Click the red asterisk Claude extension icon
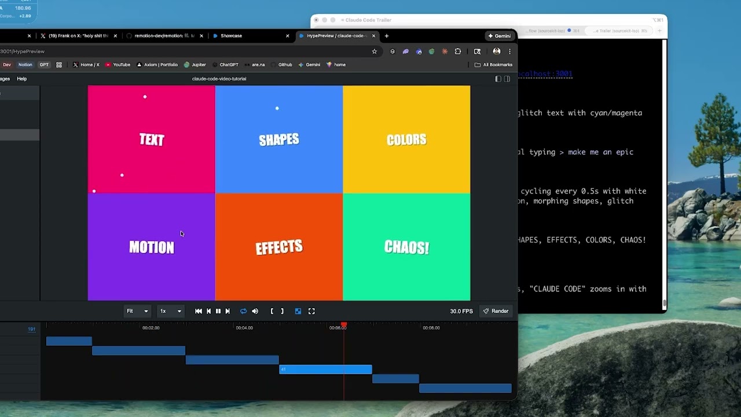 [445, 52]
